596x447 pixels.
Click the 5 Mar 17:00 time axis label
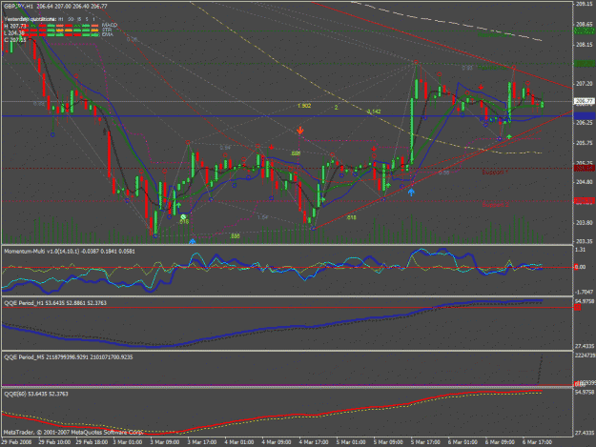425,442
